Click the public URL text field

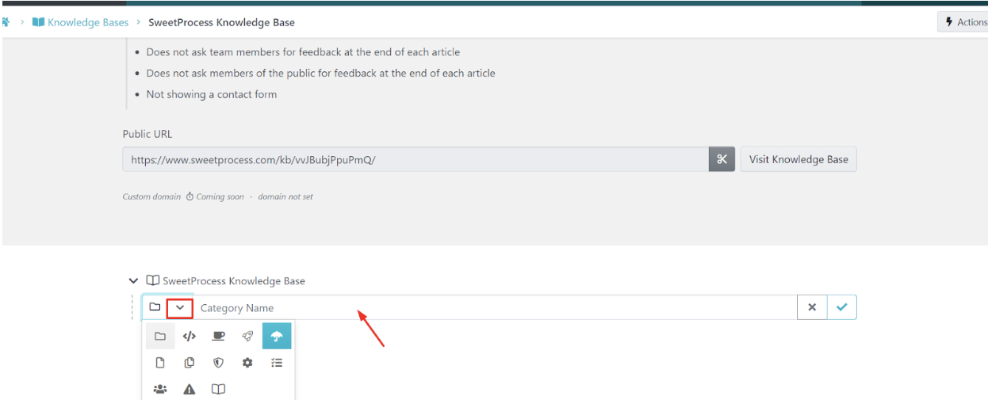pos(415,159)
